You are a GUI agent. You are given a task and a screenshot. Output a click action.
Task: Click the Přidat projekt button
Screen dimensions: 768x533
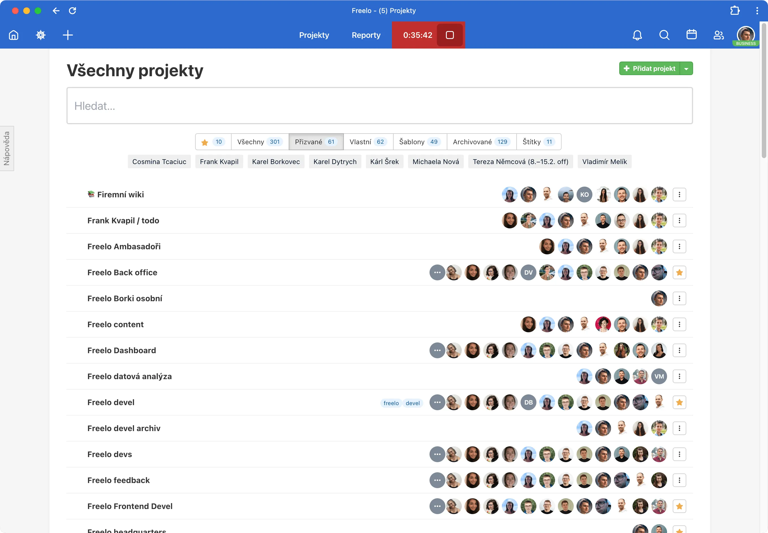pyautogui.click(x=650, y=69)
